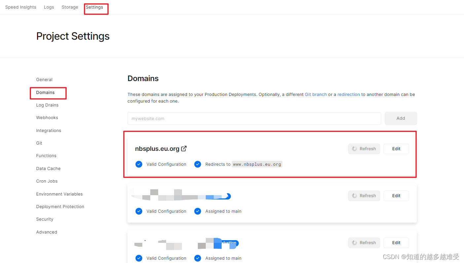Go to Security settings
464x263 pixels.
coord(45,219)
